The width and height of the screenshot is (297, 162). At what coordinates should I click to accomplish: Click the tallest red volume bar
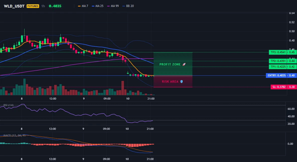pos(123,88)
